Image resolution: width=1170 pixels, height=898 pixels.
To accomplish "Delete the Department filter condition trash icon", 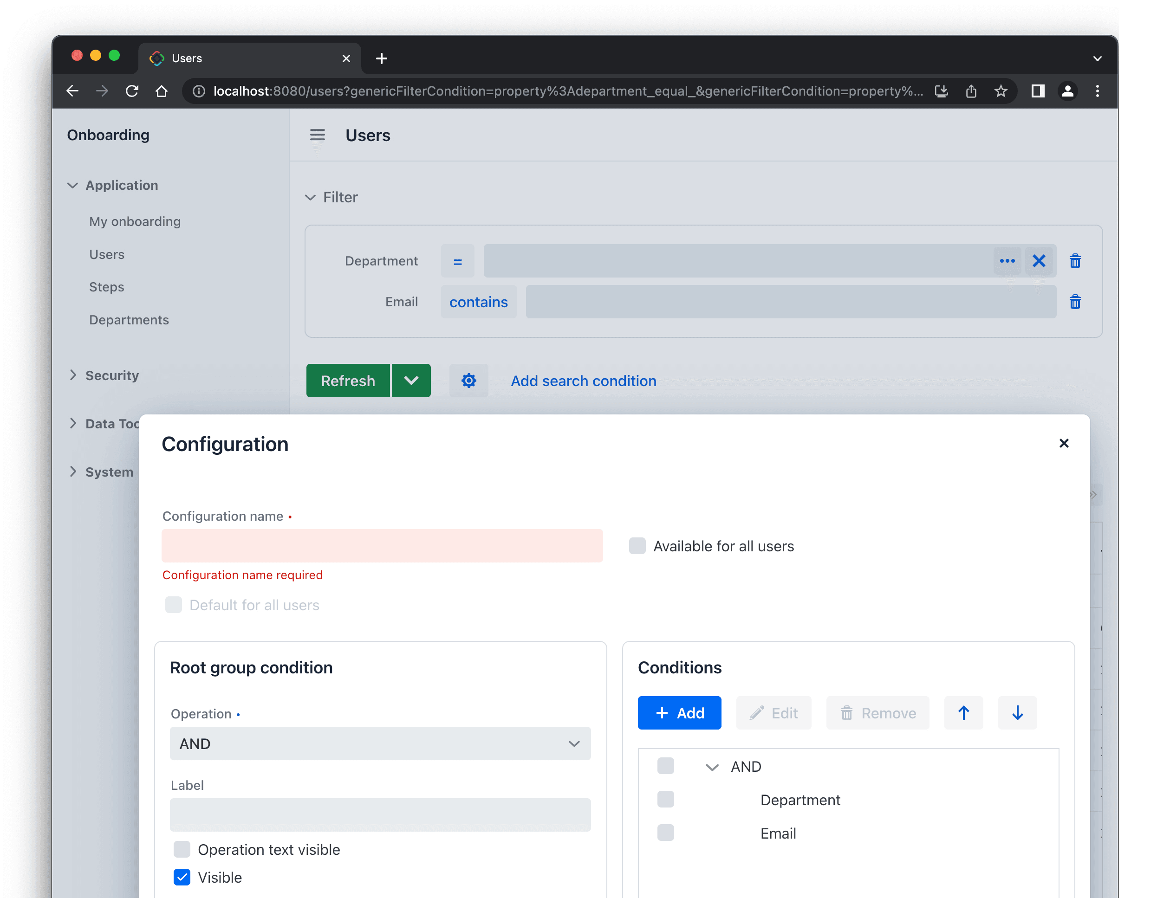I will click(x=1074, y=261).
